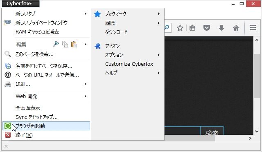Click horizontal scrollbar right arrow

(250, 139)
